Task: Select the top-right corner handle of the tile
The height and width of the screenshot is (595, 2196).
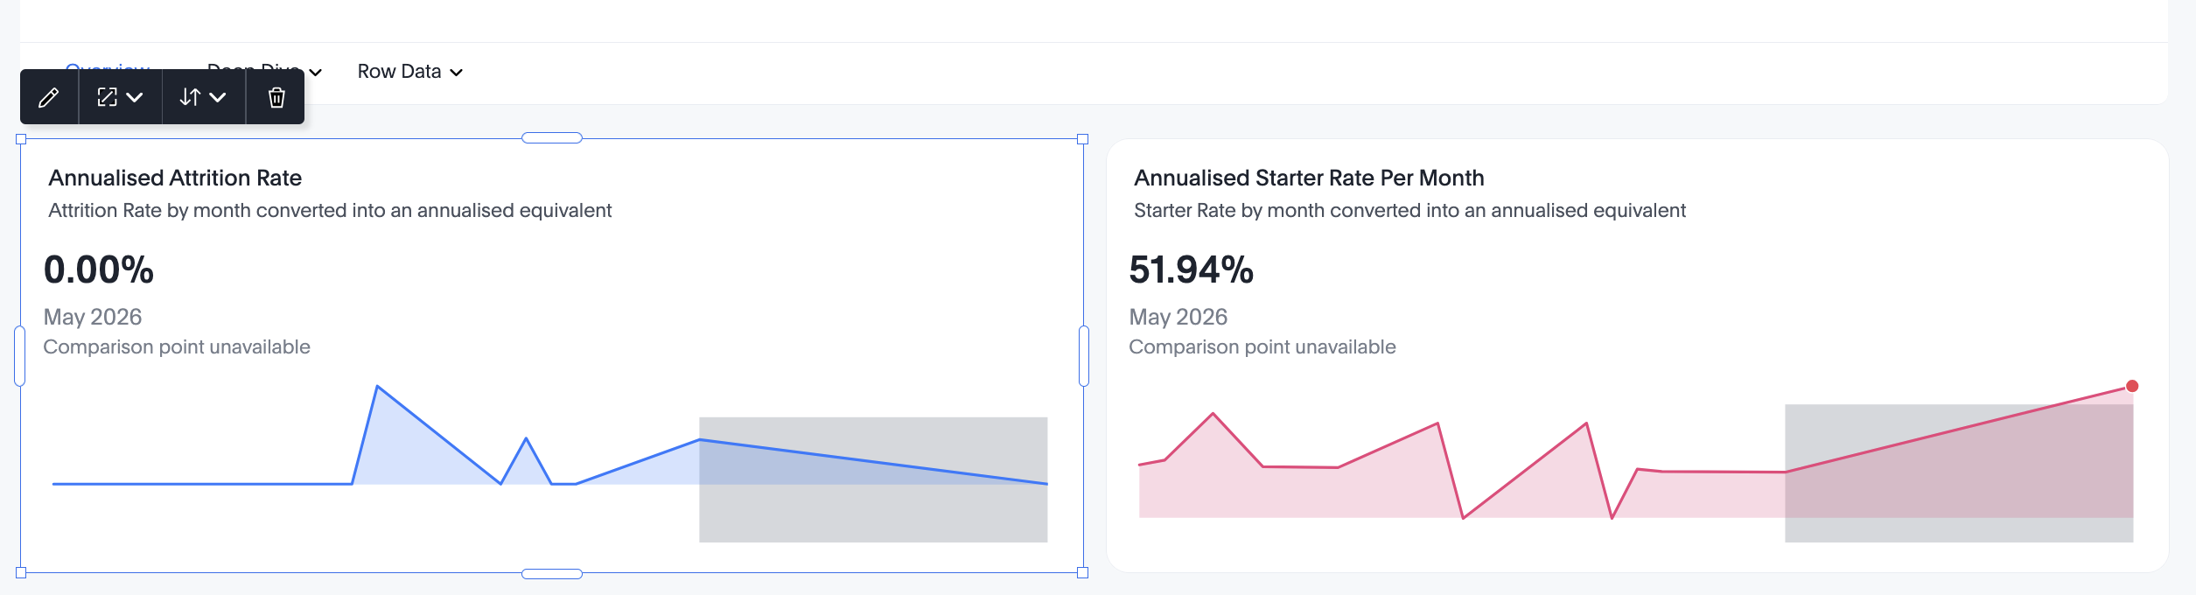Action: [x=1082, y=139]
